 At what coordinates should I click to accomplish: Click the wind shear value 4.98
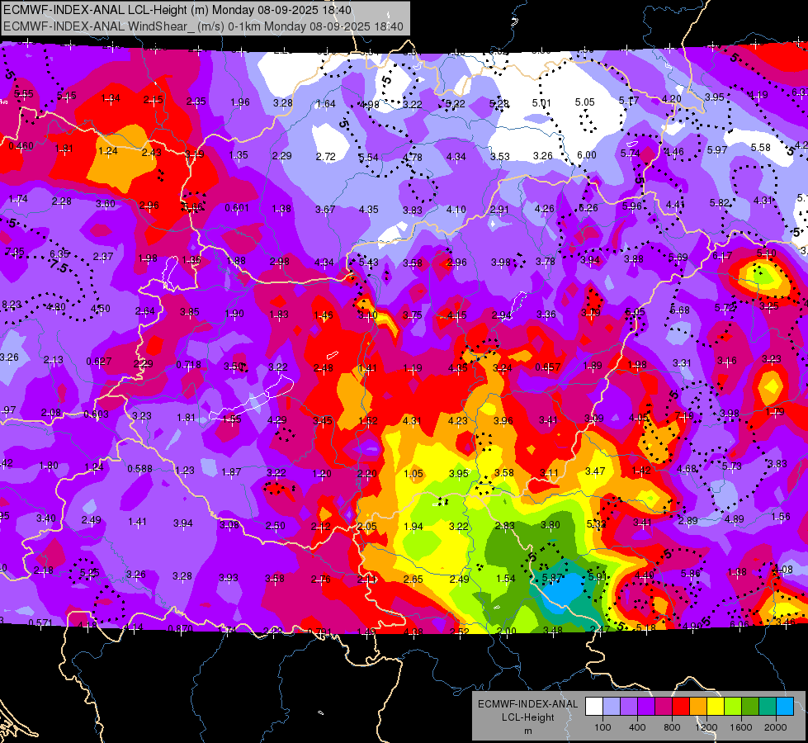[x=370, y=105]
